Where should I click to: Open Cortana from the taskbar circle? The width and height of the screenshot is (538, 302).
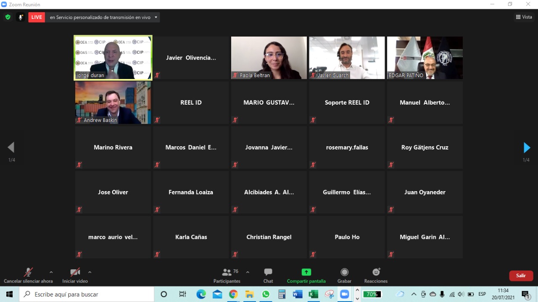tap(164, 294)
